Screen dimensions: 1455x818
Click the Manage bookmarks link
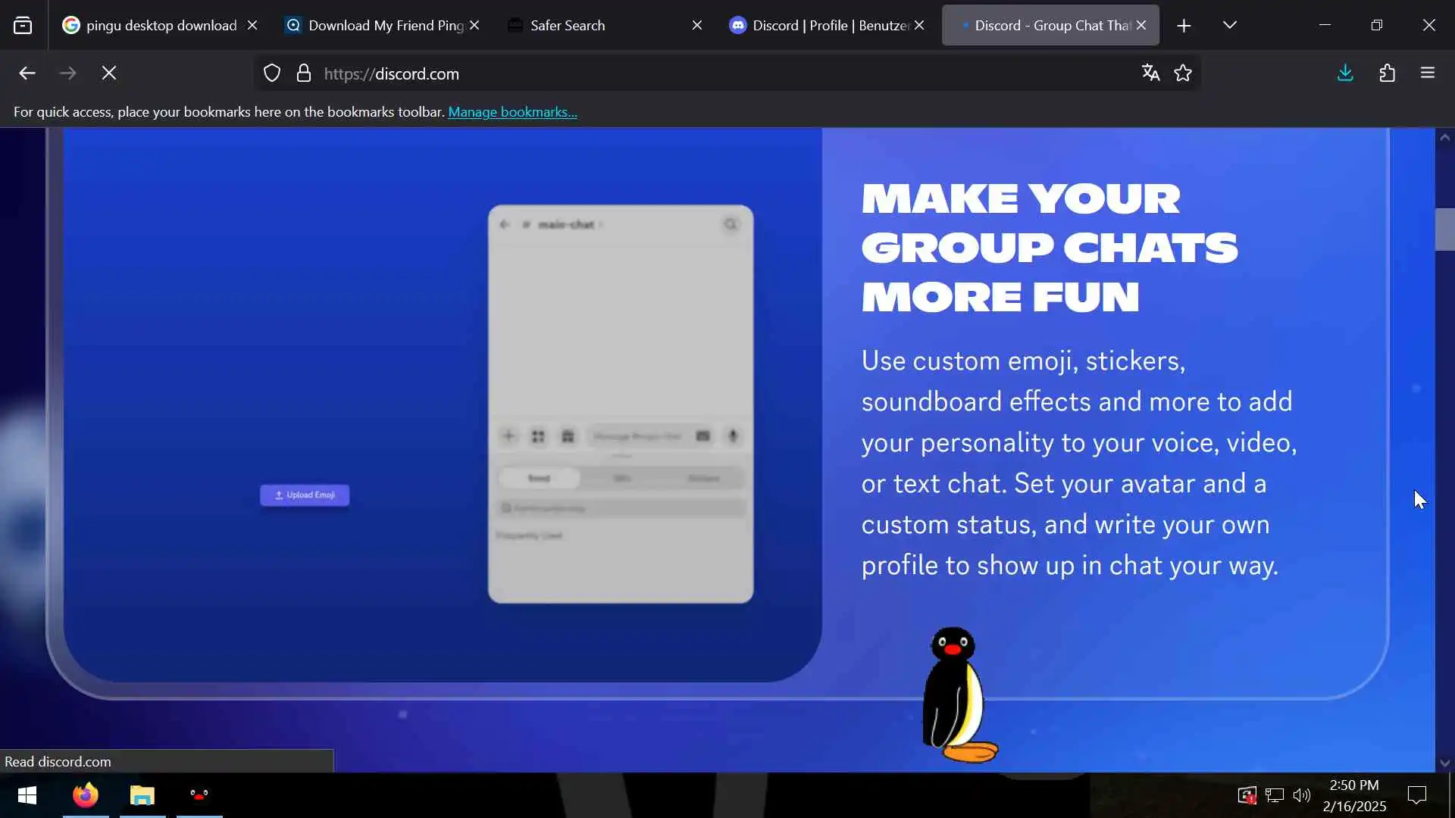[x=512, y=112]
